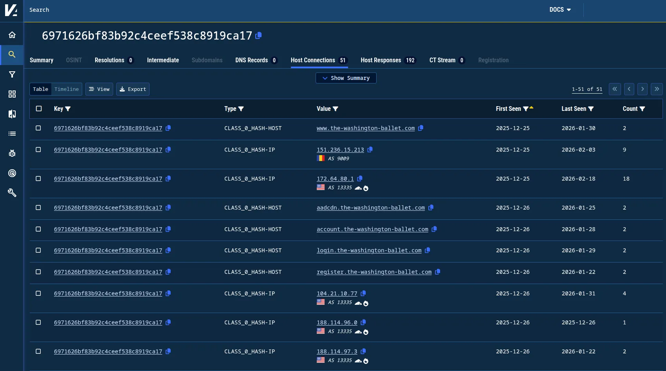Screen dimensions: 666x371
Task: Copy the 188.114.96.0 IP value
Action: pos(363,322)
